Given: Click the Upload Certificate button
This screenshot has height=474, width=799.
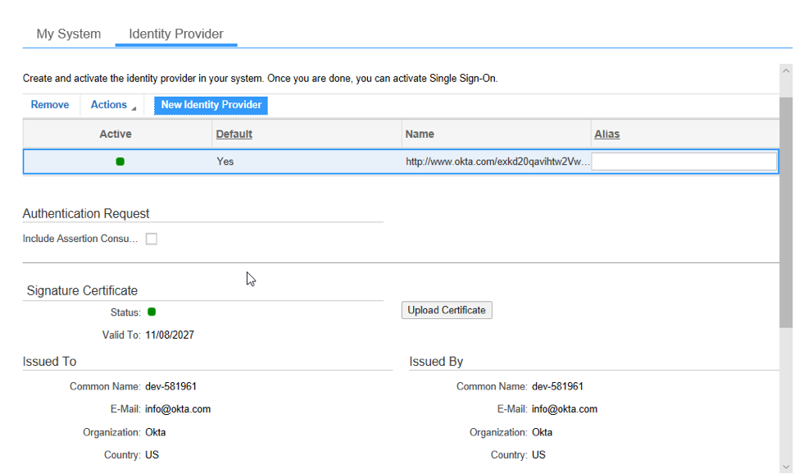Looking at the screenshot, I should pos(446,310).
